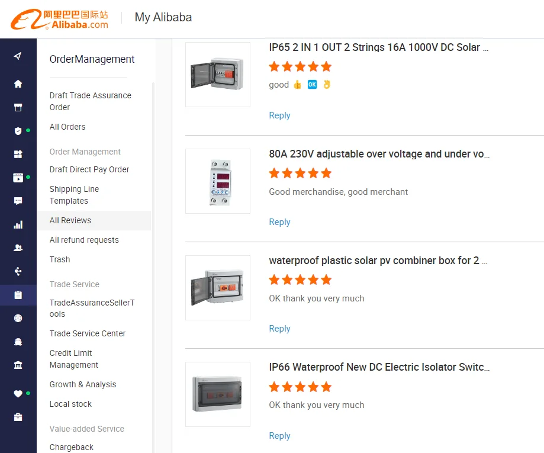544x453 pixels.
Task: Open the chat messages sidebar icon
Action: 18,201
